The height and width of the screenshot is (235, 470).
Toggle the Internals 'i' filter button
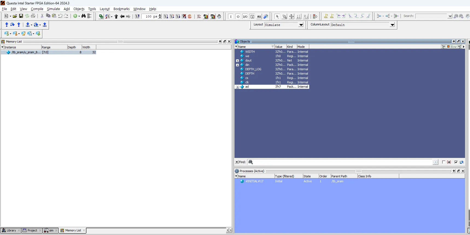coord(252,17)
